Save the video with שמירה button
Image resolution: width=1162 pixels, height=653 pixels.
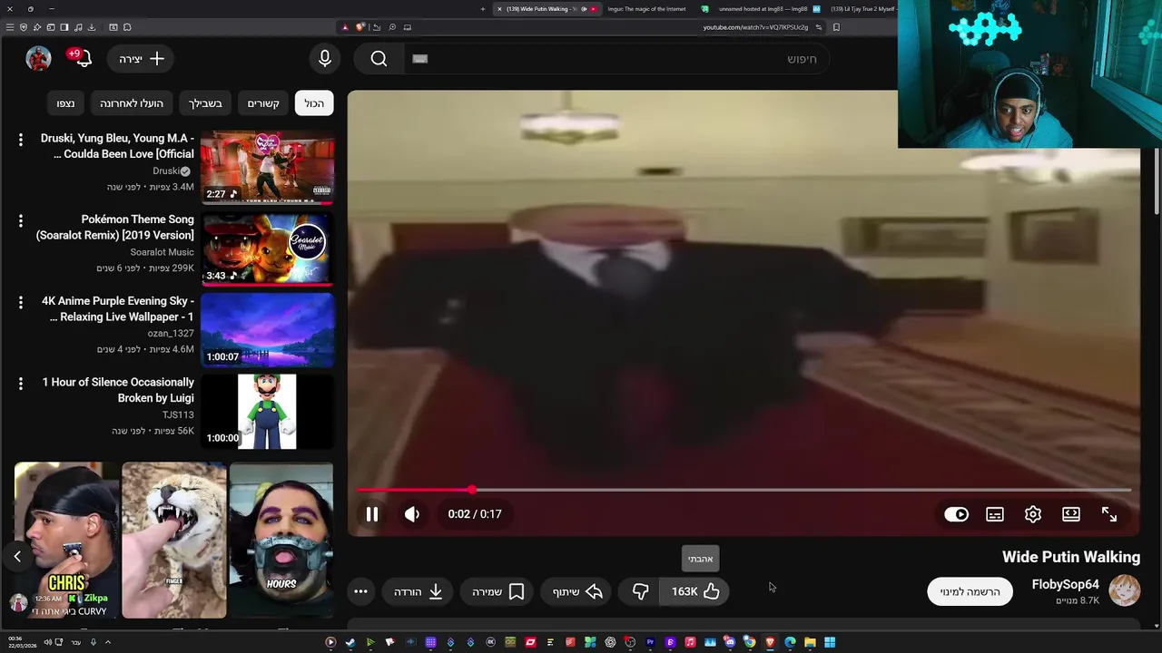click(x=497, y=591)
